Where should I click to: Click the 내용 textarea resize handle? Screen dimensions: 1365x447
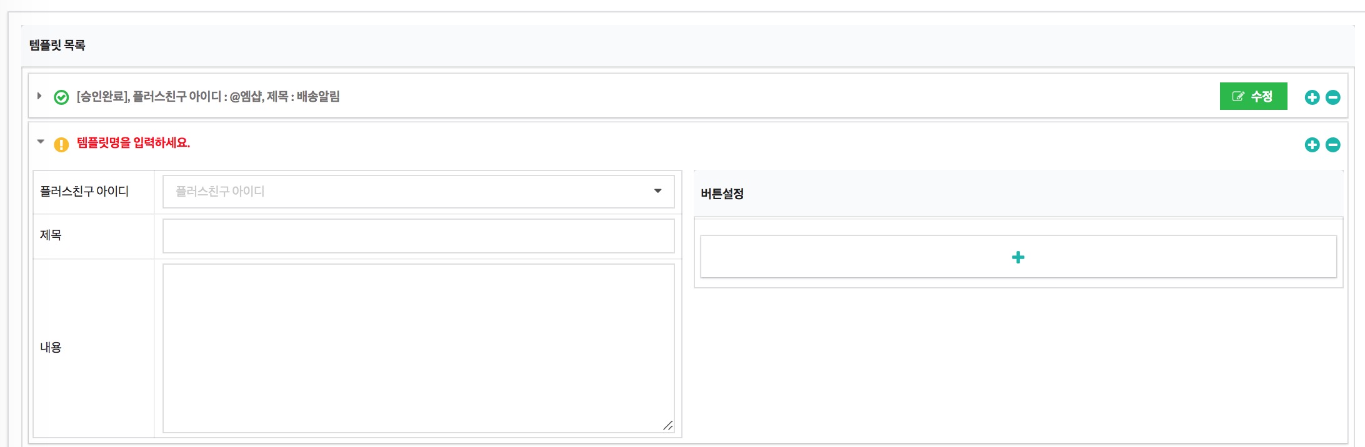(x=667, y=426)
